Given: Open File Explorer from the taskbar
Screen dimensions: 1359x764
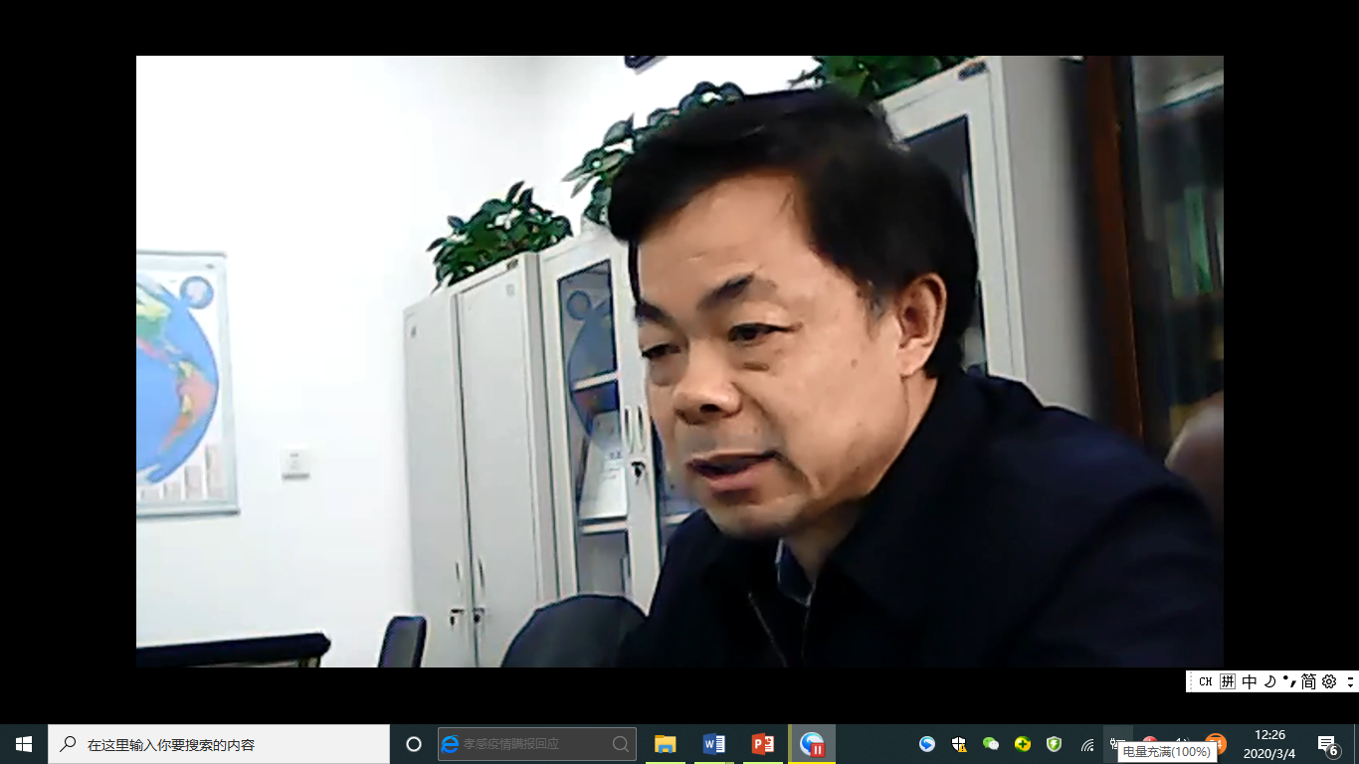Looking at the screenshot, I should click(x=665, y=744).
